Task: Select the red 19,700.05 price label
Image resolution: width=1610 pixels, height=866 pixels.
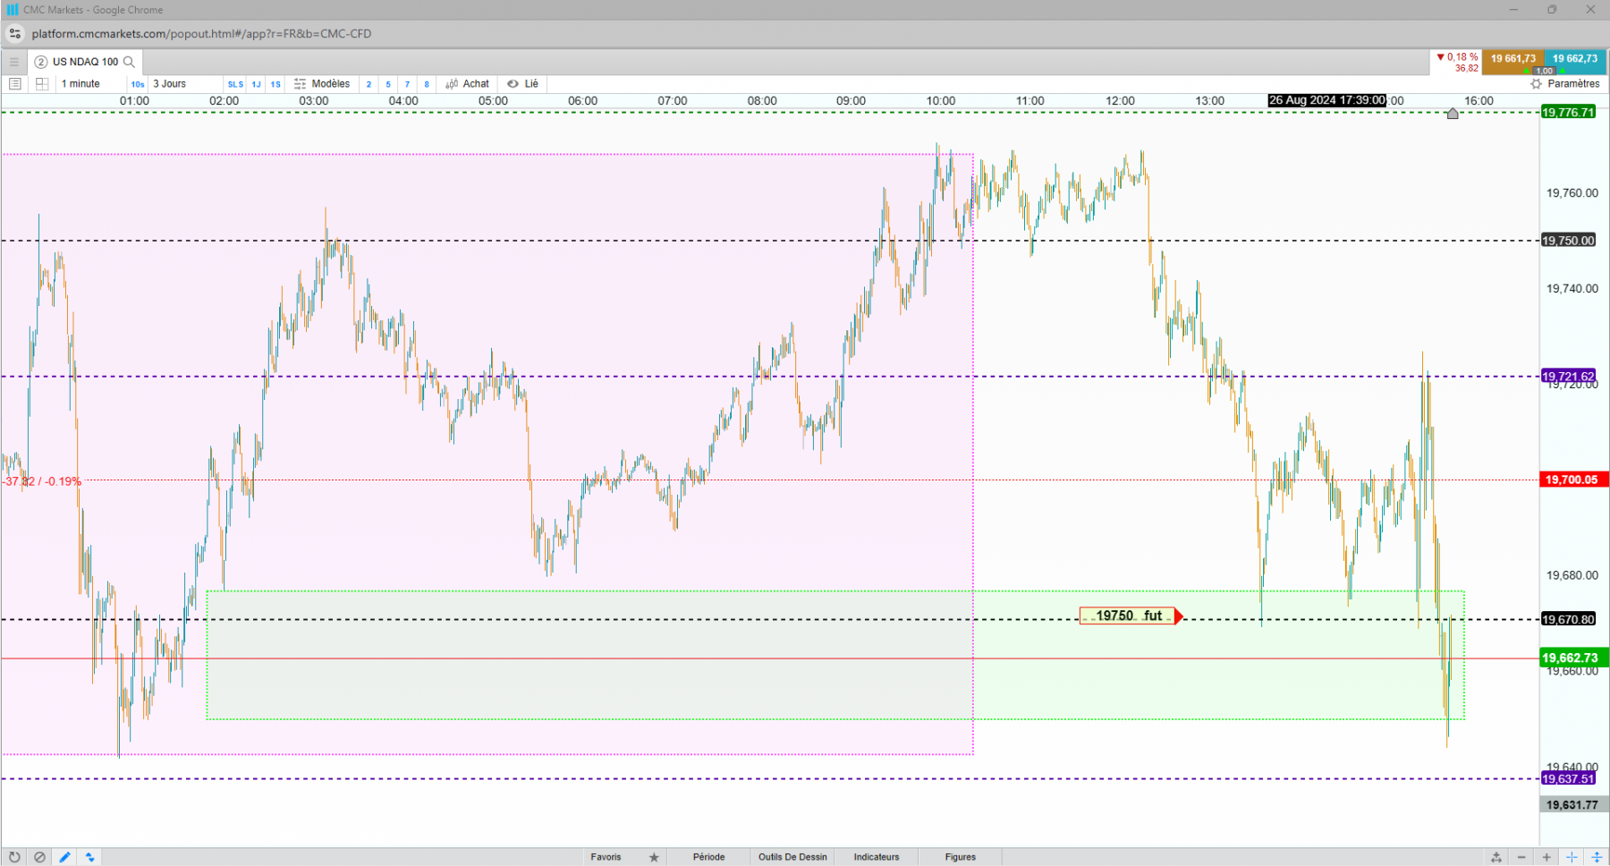Action: coord(1573,480)
